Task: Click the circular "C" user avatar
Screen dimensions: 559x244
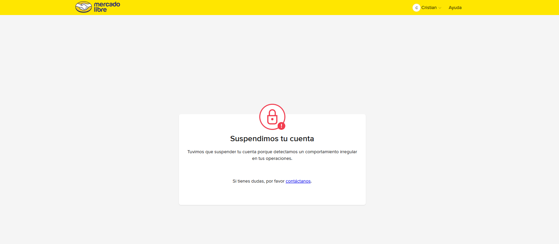Action: coord(416,8)
